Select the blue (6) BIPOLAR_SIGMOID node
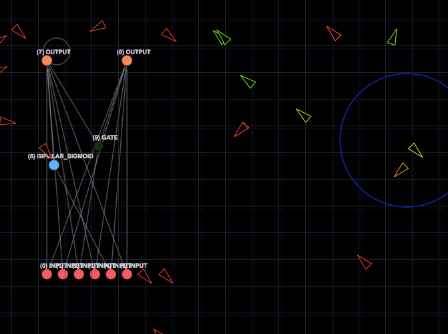 tap(54, 165)
